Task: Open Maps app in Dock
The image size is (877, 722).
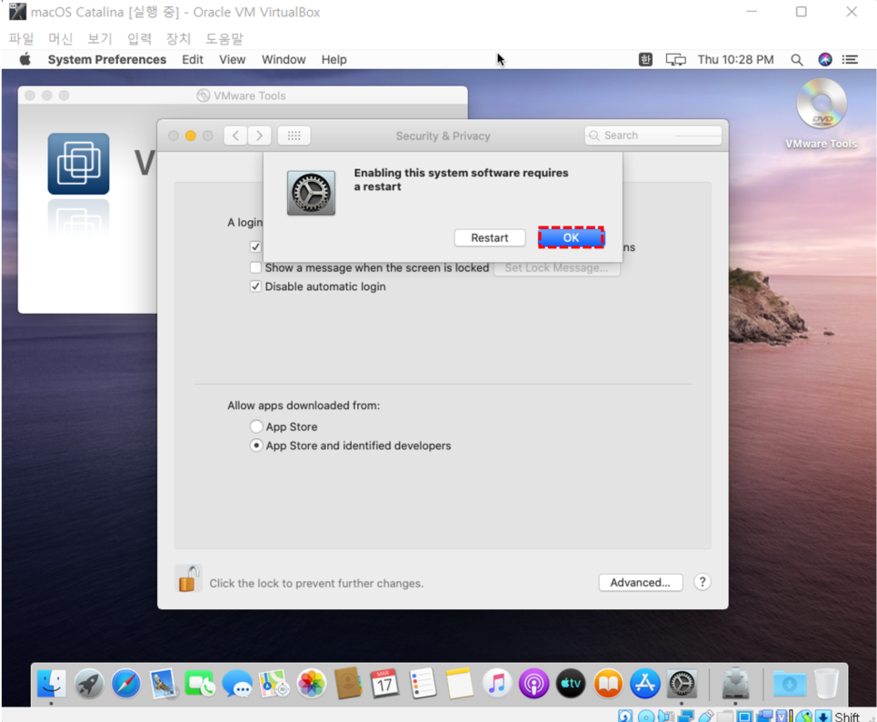Action: [x=274, y=684]
